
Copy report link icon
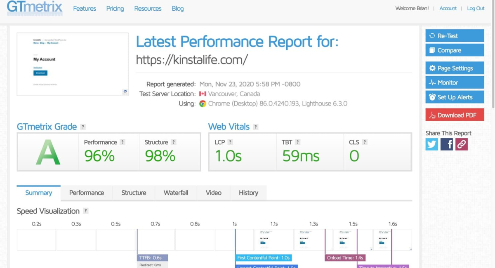462,144
